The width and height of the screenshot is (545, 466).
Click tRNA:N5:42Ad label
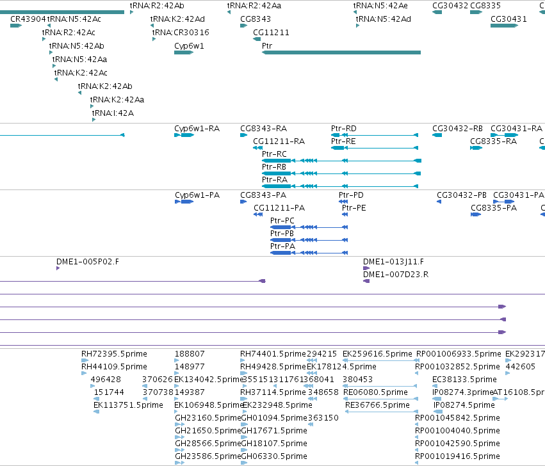point(383,19)
